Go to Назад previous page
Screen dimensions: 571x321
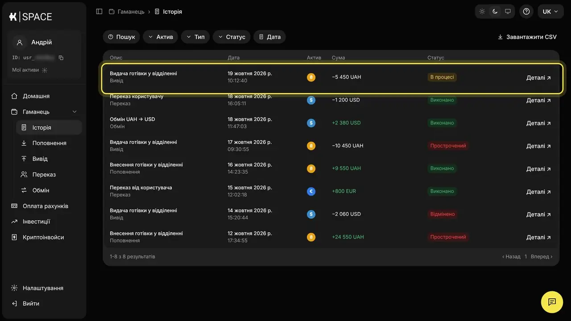click(x=511, y=257)
